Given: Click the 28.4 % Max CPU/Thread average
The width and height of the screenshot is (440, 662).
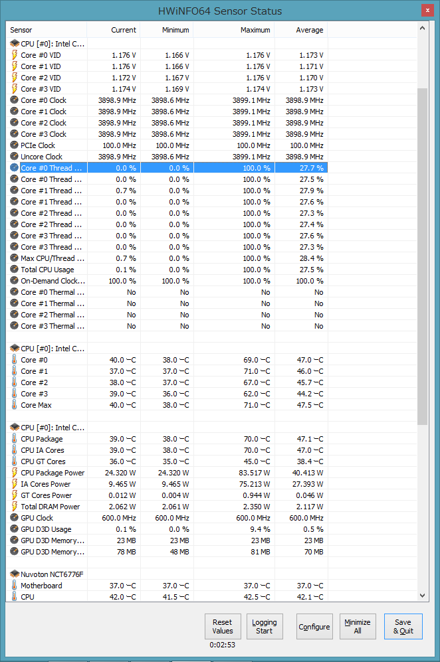Looking at the screenshot, I should (x=312, y=258).
